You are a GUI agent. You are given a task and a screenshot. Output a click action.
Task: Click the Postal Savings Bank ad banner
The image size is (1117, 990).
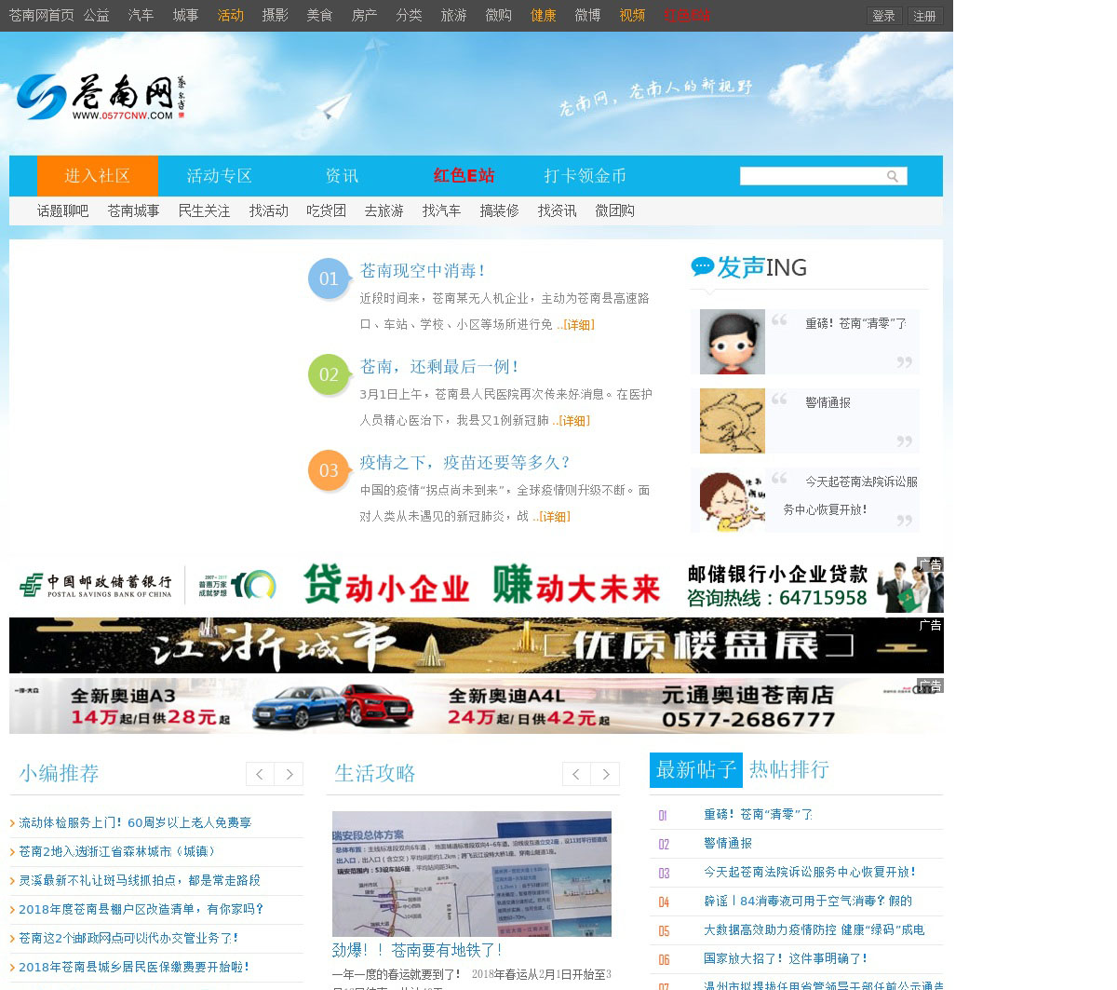(476, 586)
